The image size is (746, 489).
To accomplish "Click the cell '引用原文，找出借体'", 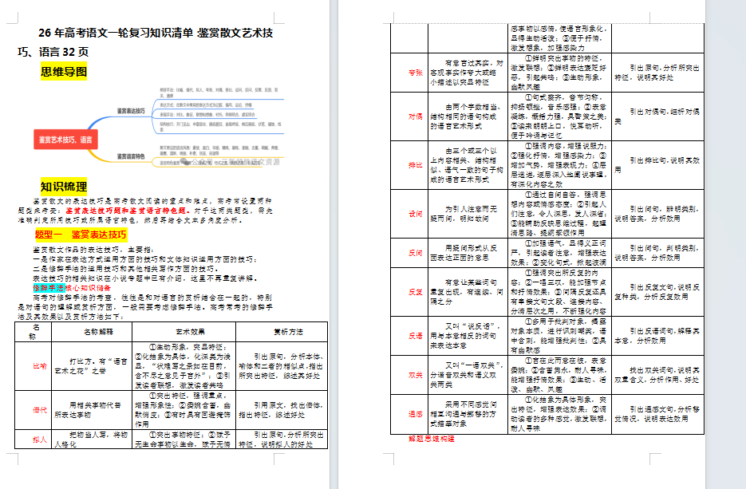I will click(281, 409).
